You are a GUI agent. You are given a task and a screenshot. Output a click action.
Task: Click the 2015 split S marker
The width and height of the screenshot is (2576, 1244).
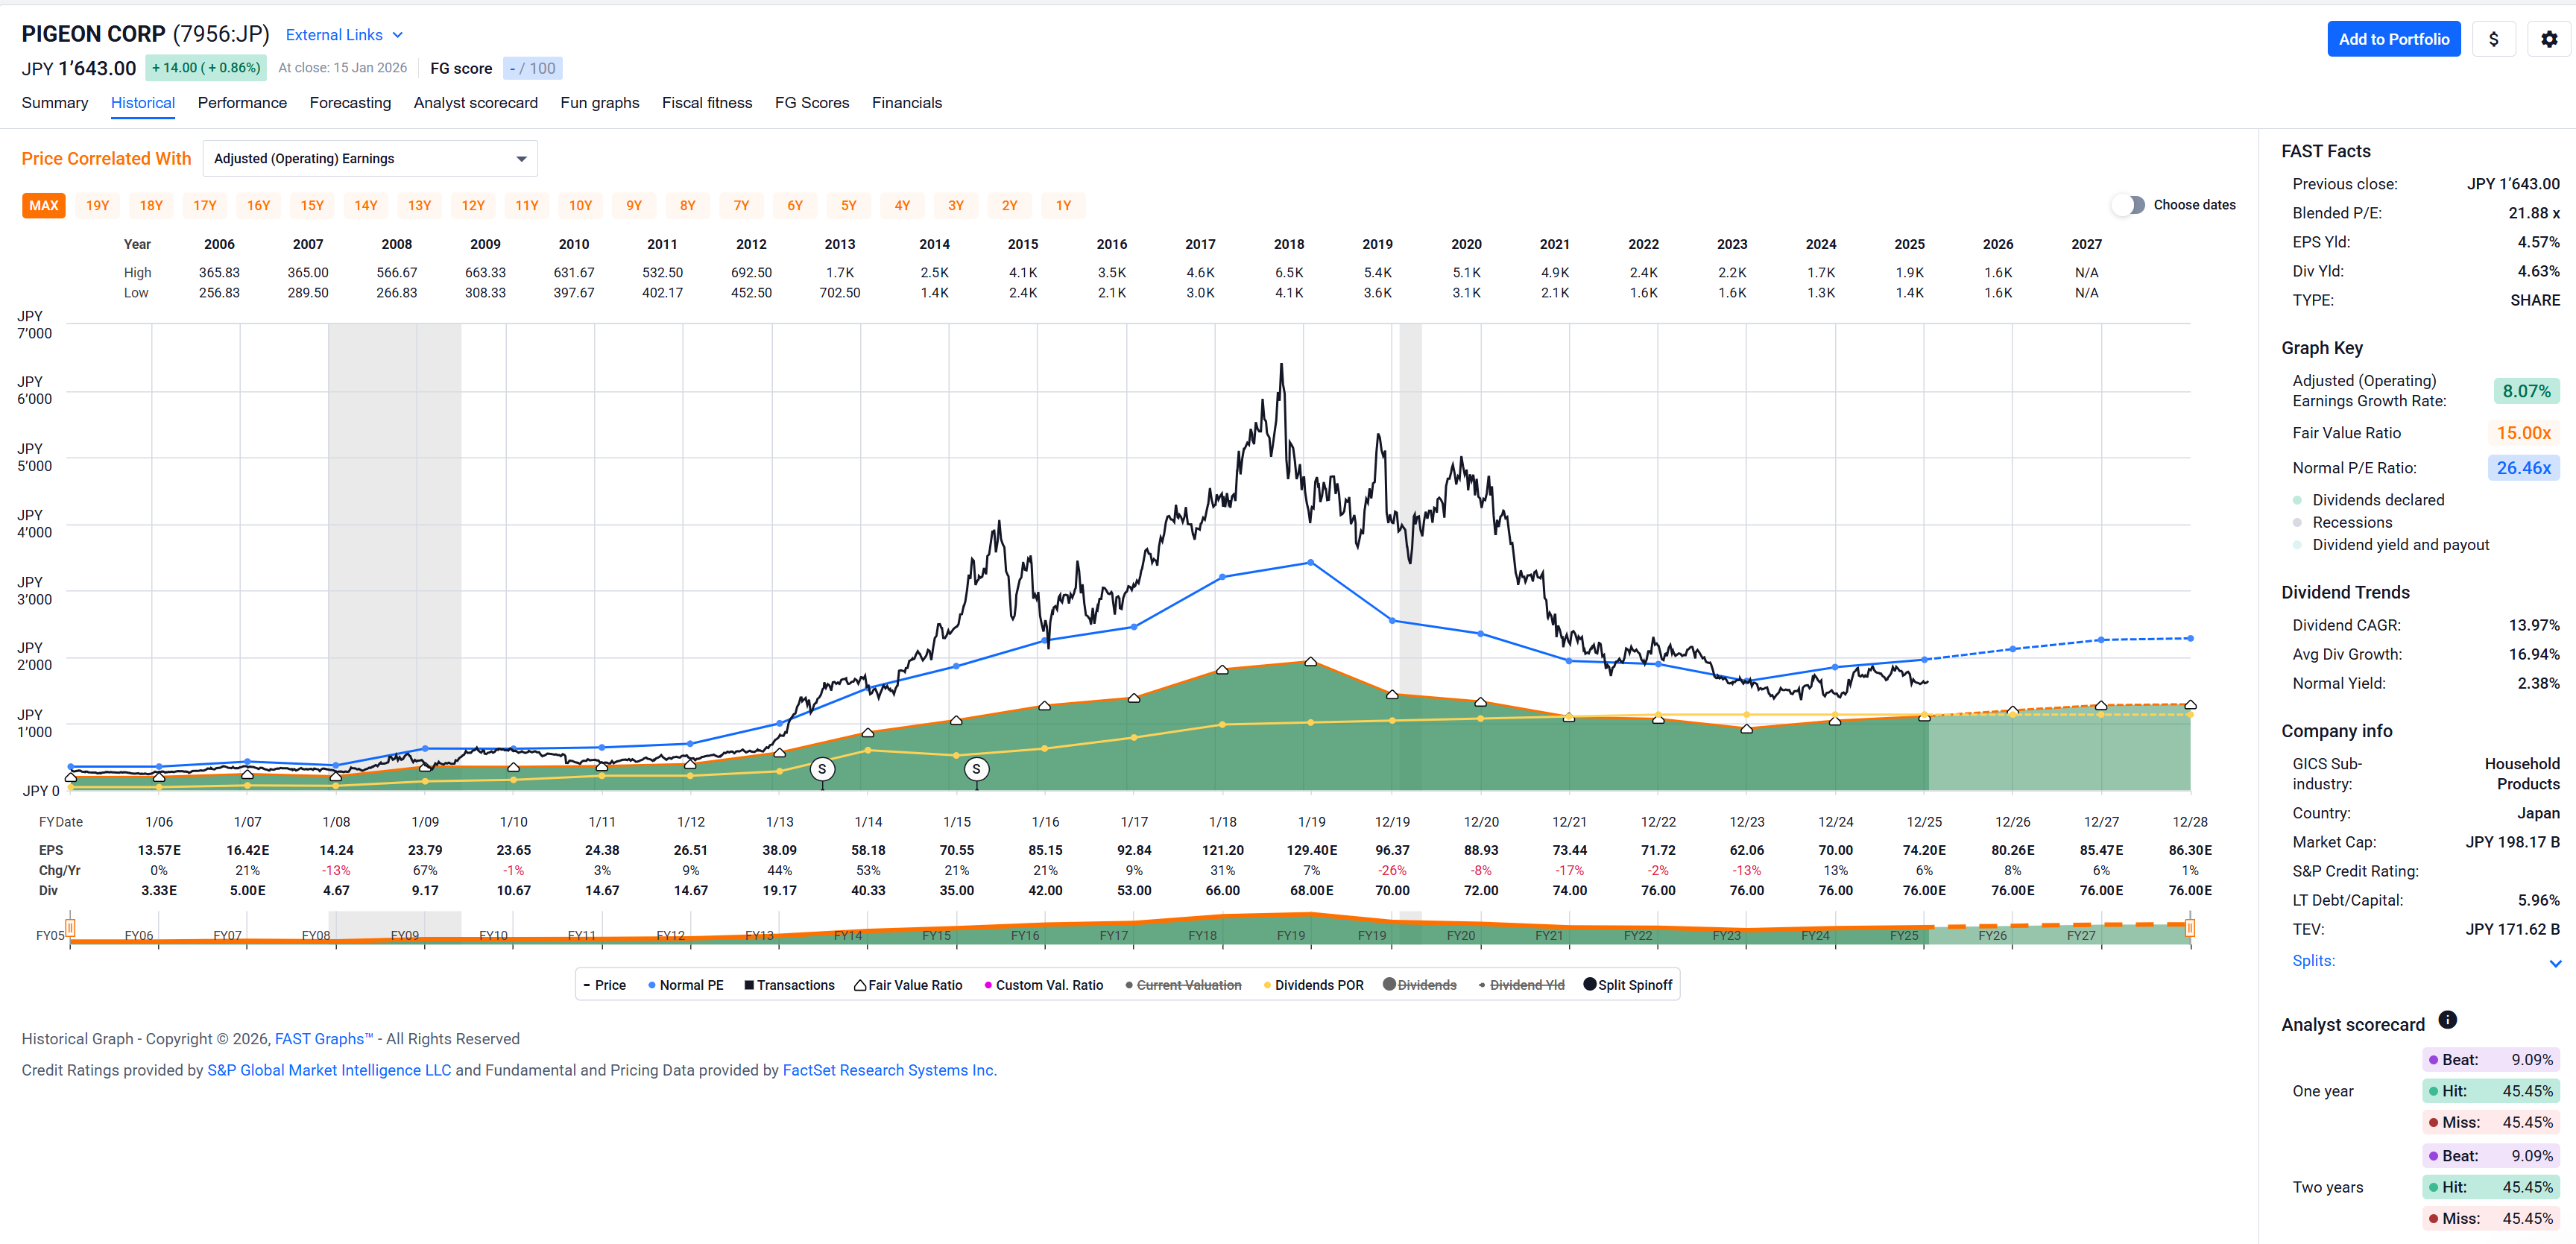pyautogui.click(x=976, y=769)
